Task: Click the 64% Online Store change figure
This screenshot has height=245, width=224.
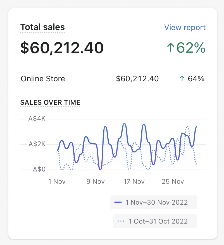Action: [196, 79]
